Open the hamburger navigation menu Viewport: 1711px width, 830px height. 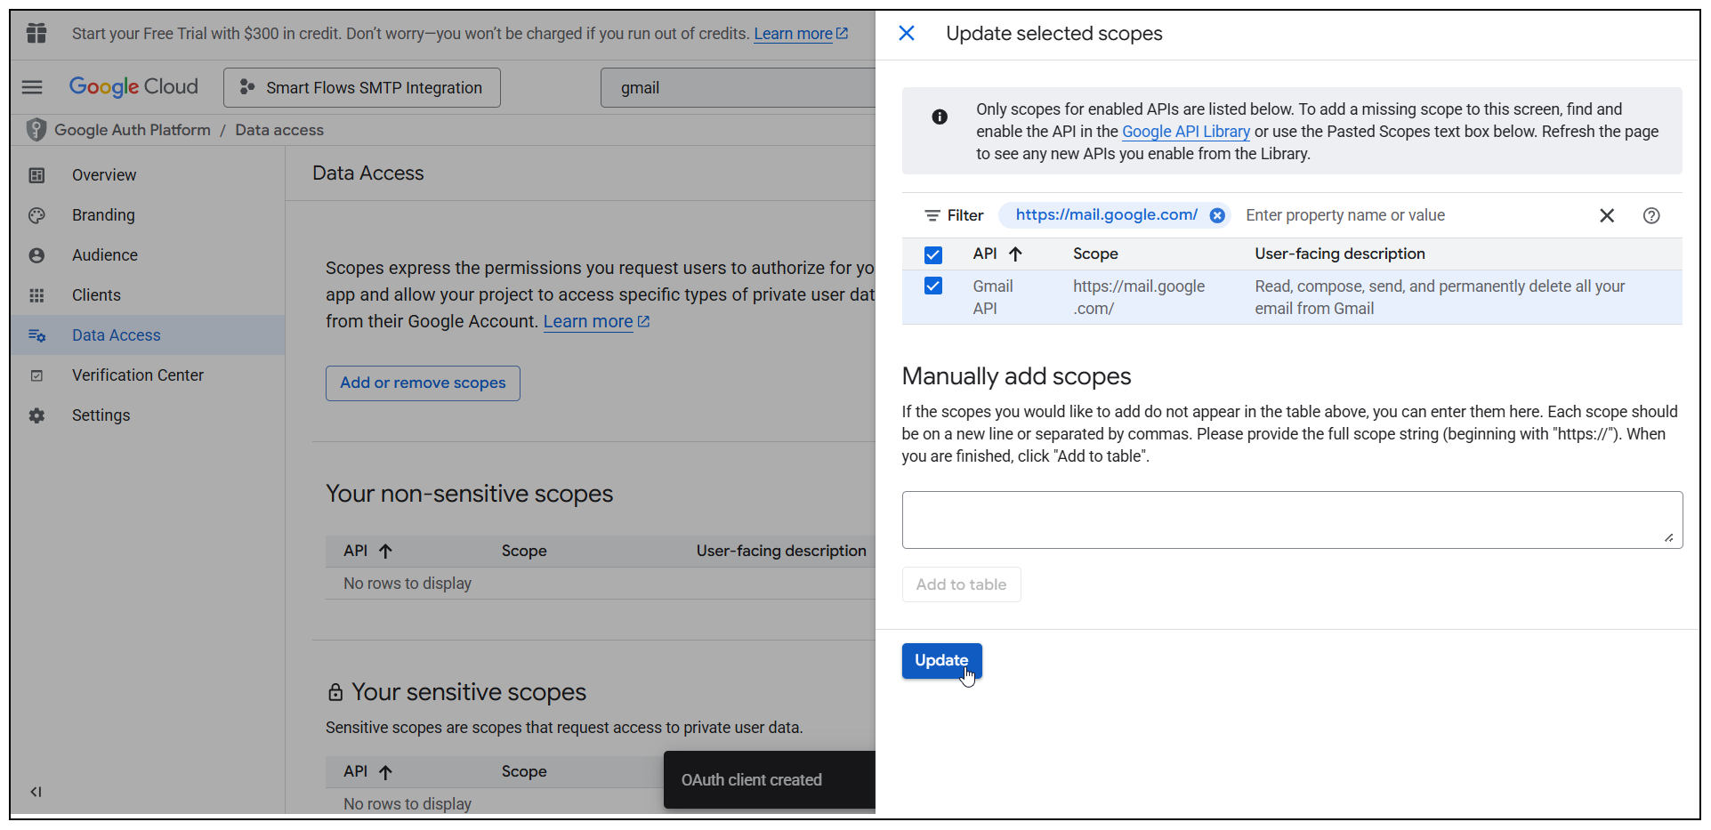[32, 87]
